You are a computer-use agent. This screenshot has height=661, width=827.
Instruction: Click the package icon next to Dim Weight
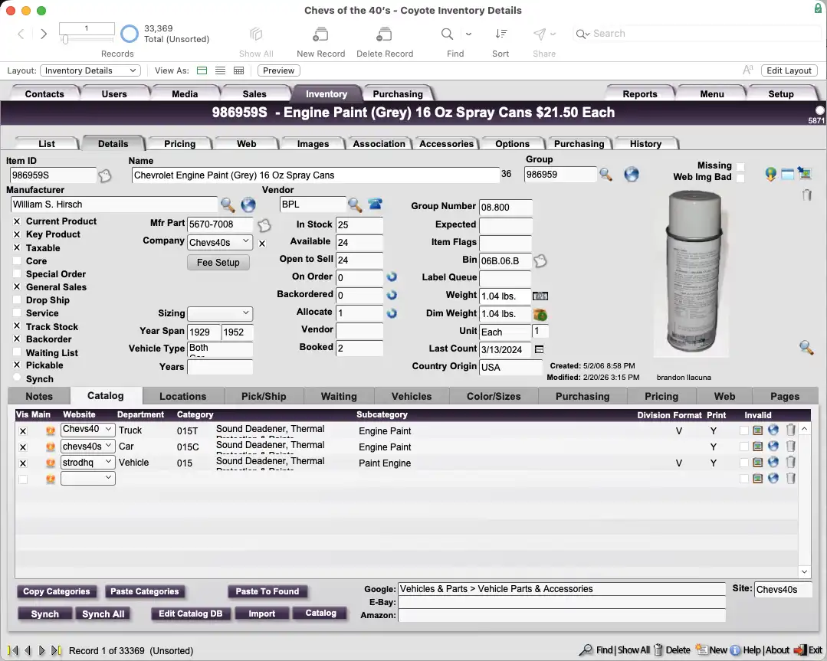click(x=540, y=315)
